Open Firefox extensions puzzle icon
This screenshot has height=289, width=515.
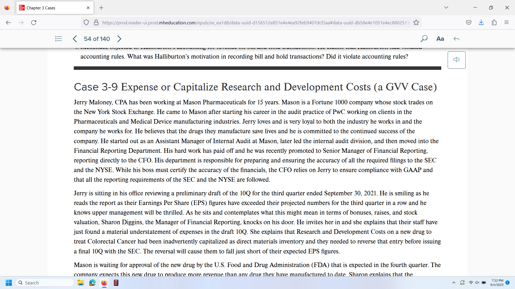point(494,22)
